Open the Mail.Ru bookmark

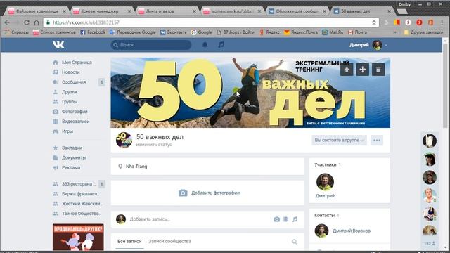pos(333,32)
